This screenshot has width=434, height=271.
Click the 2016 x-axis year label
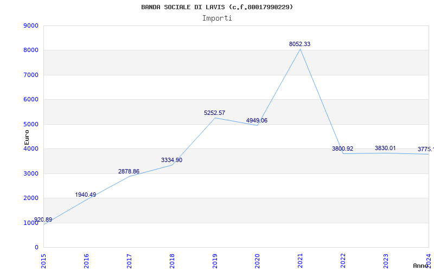point(86,261)
